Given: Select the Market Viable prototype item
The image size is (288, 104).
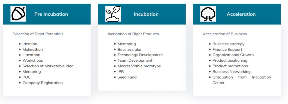Looking at the screenshot, I should pyautogui.click(x=139, y=66).
